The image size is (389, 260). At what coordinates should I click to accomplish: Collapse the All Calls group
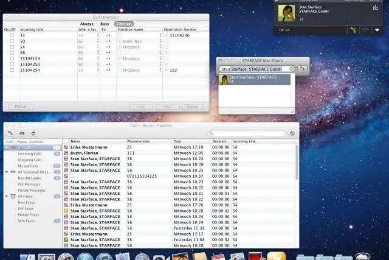click(x=7, y=147)
